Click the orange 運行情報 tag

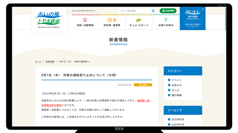point(143,85)
